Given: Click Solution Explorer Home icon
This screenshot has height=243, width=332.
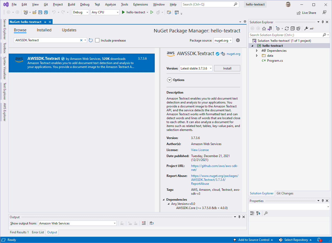Looking at the screenshot, I should point(264,28).
